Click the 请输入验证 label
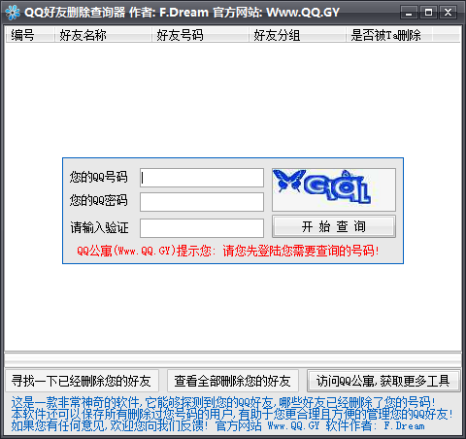 click(99, 227)
